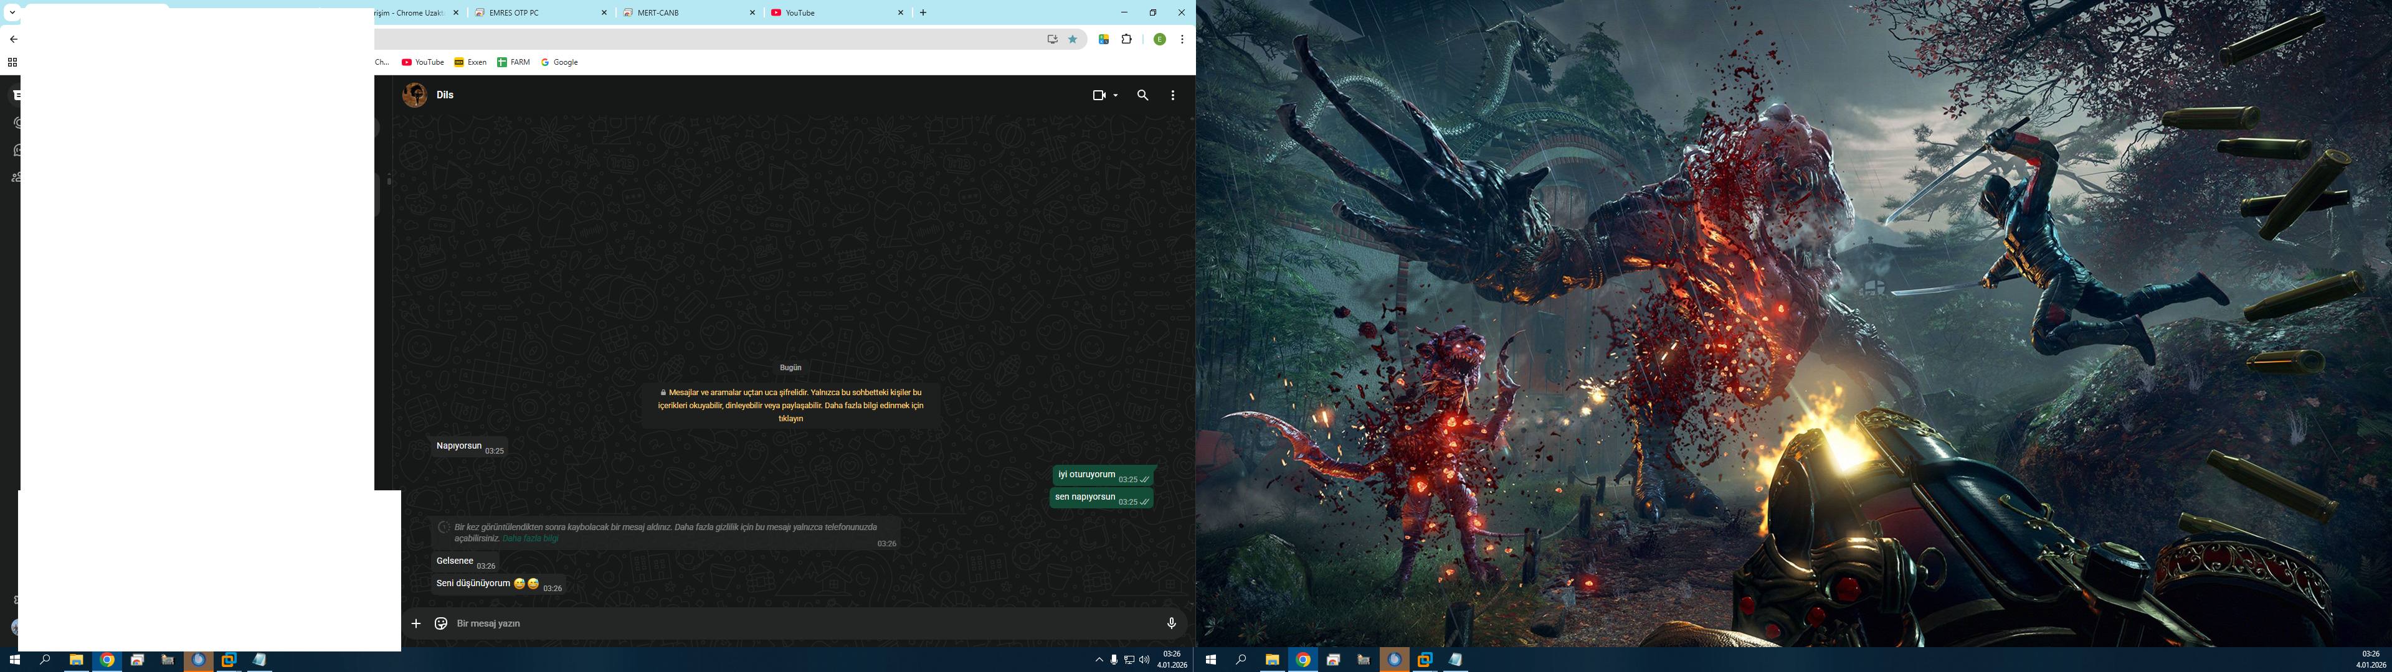This screenshot has width=2392, height=672.
Task: Select the 'iyi oturuyorum' message
Action: tap(1104, 475)
